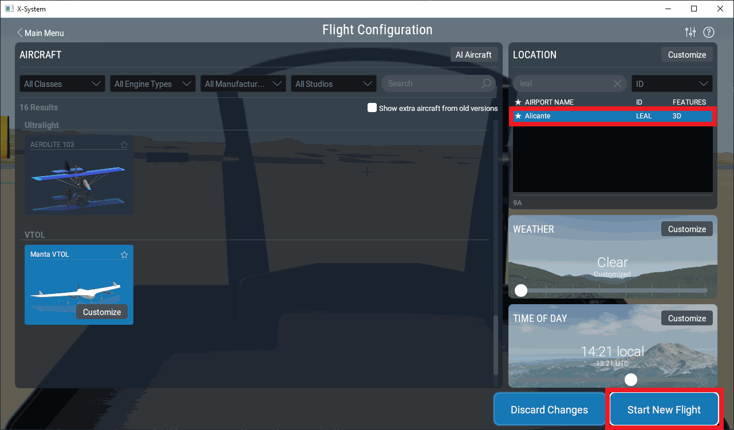Maximize the X-System window
Image resolution: width=734 pixels, height=430 pixels.
(694, 9)
